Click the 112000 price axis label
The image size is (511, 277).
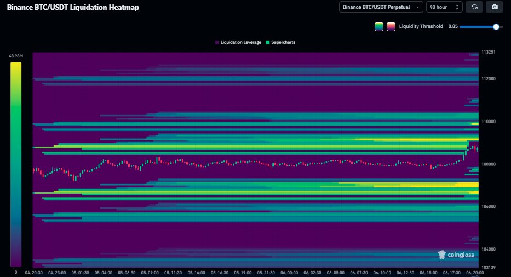(x=489, y=78)
